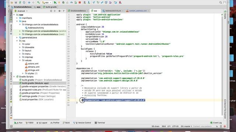Run the app with green play icon
This screenshot has width=236, height=132.
pos(55,3)
